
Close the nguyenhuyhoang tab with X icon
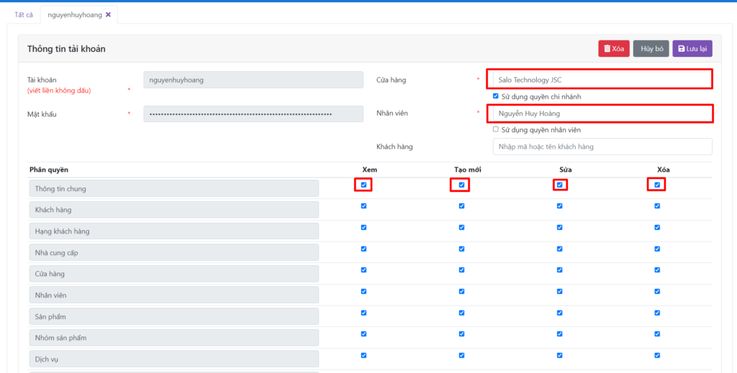pyautogui.click(x=108, y=14)
